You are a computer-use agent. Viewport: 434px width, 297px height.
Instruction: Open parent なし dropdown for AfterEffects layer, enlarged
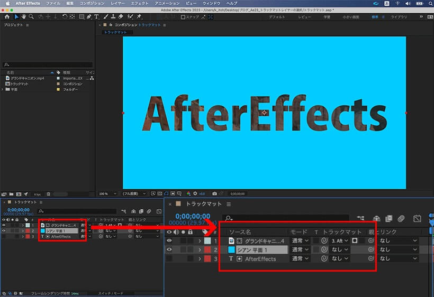[x=398, y=258]
